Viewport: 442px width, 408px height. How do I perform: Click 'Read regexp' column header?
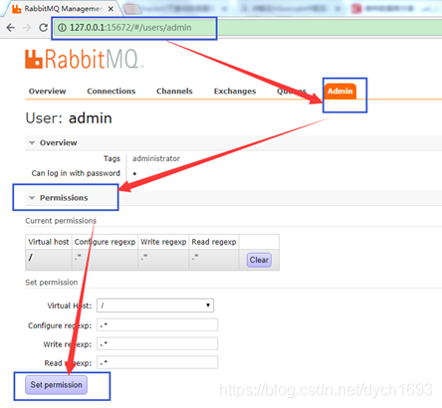tap(214, 242)
